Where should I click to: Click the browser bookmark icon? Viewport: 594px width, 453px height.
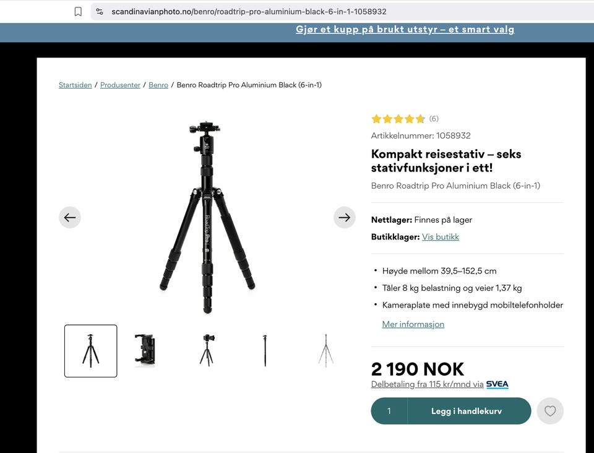pyautogui.click(x=78, y=12)
